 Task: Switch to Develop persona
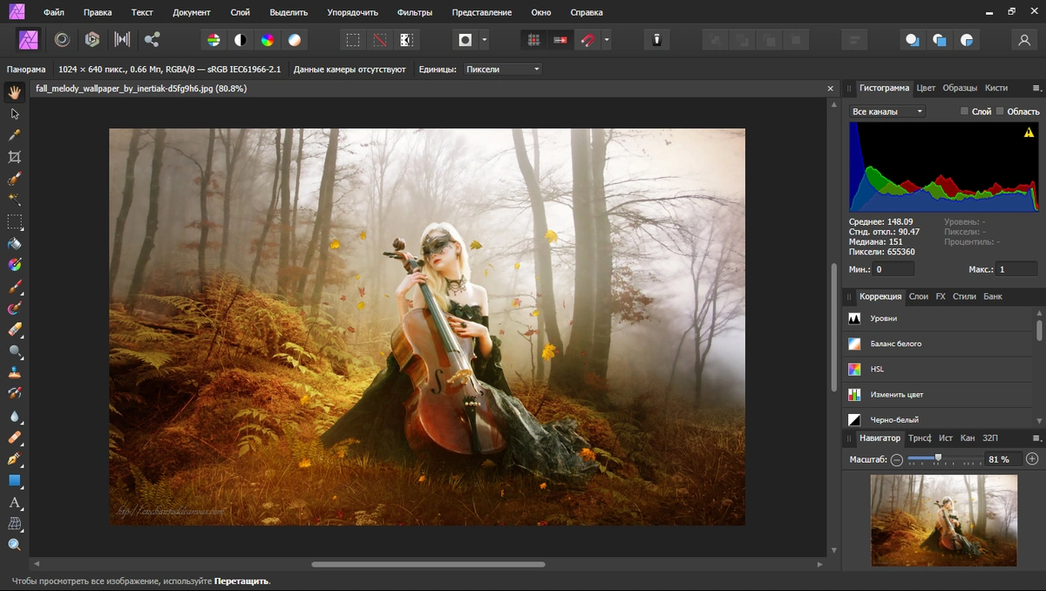point(92,40)
